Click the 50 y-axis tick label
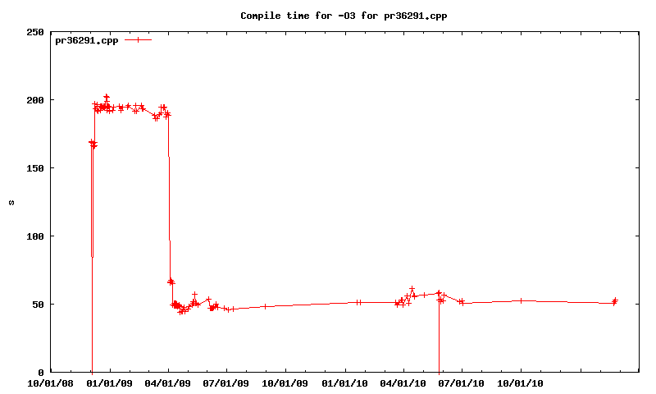The height and width of the screenshot is (394, 656). pos(38,305)
